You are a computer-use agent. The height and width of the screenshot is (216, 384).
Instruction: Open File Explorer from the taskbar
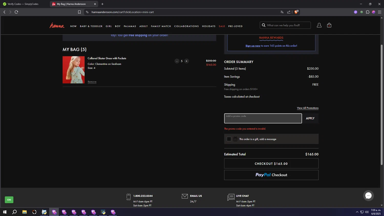(25, 212)
